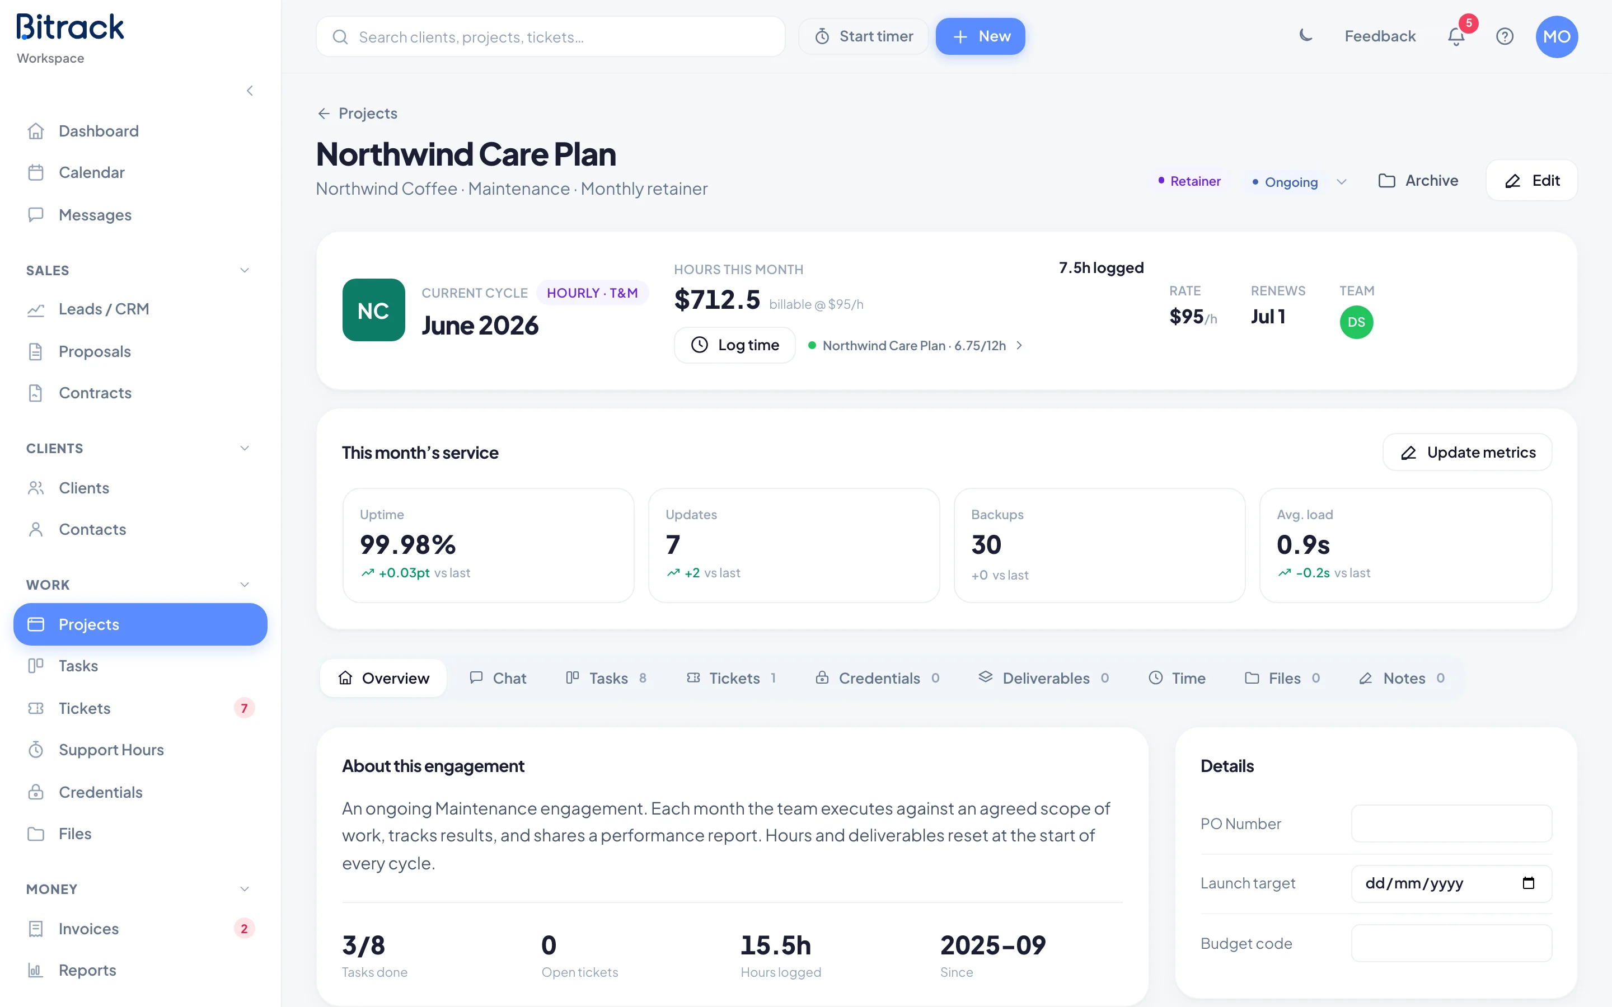Click the Edit project button
This screenshot has height=1007, width=1612.
pyautogui.click(x=1532, y=181)
